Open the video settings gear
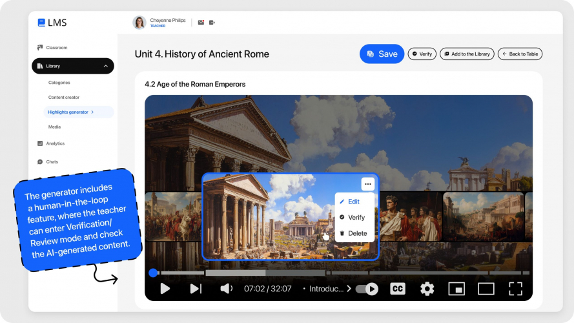The image size is (574, 323). pyautogui.click(x=427, y=289)
